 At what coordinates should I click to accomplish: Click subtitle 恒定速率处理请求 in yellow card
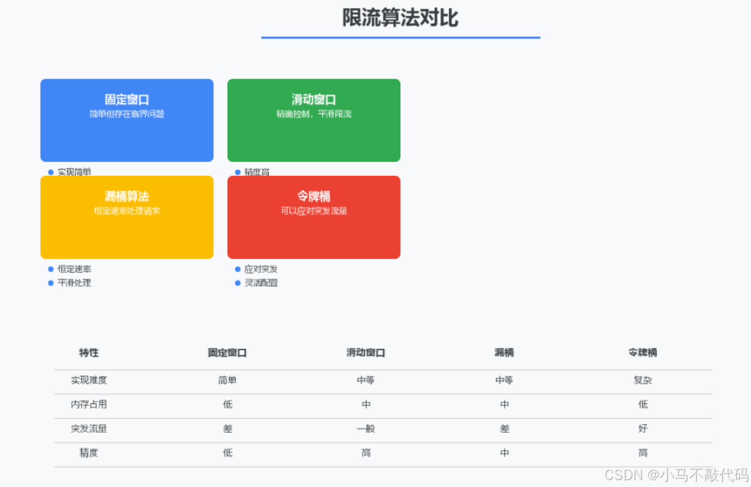click(x=127, y=211)
